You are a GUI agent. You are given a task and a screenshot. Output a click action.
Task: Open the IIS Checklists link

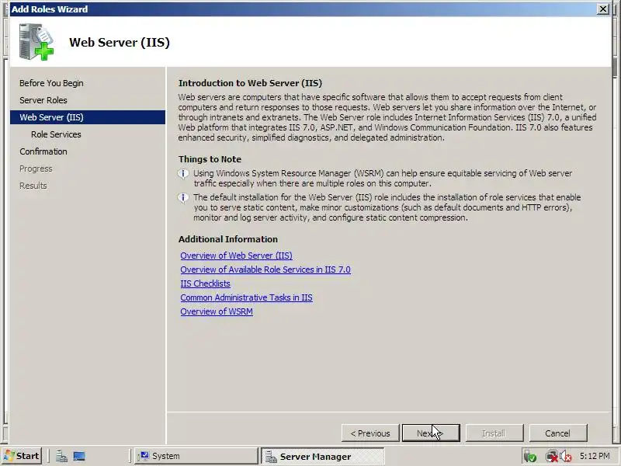[x=205, y=283]
